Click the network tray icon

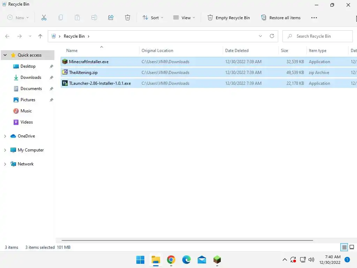pyautogui.click(x=303, y=260)
